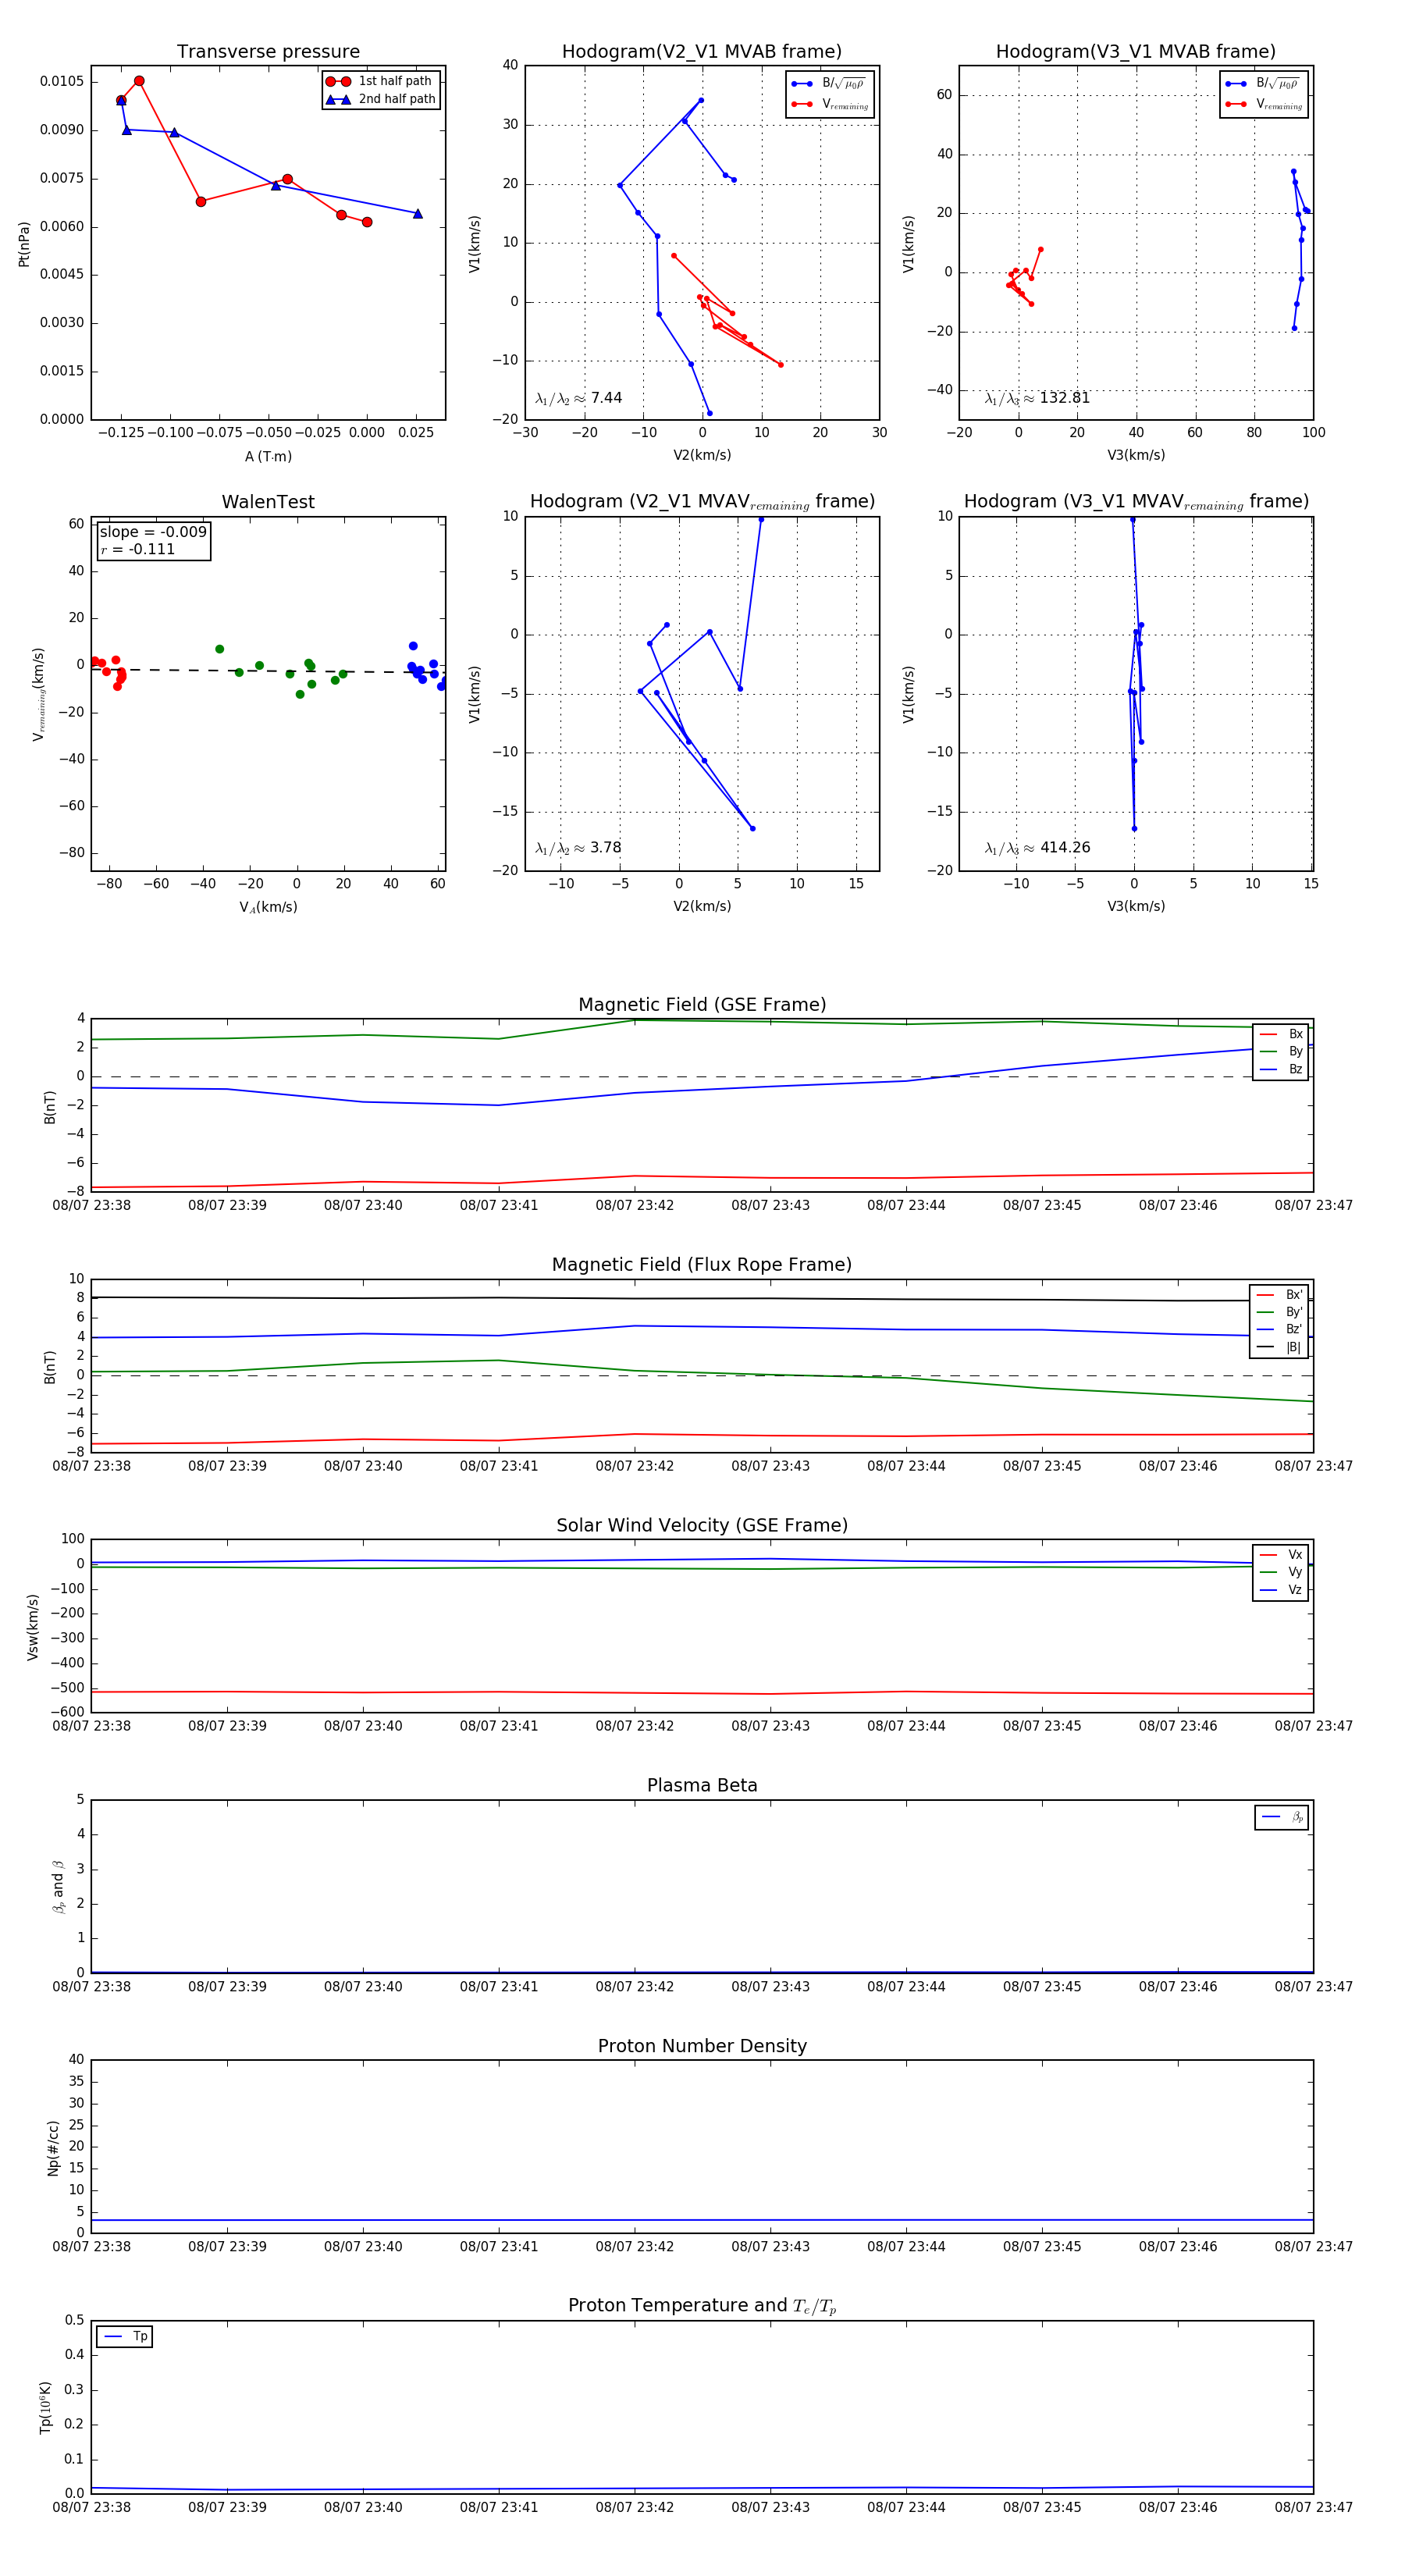Screen dimensions: 1405x2576
Task: Click the '08/07 23:42' tick under GSE magnetic field
Action: coord(634,1205)
